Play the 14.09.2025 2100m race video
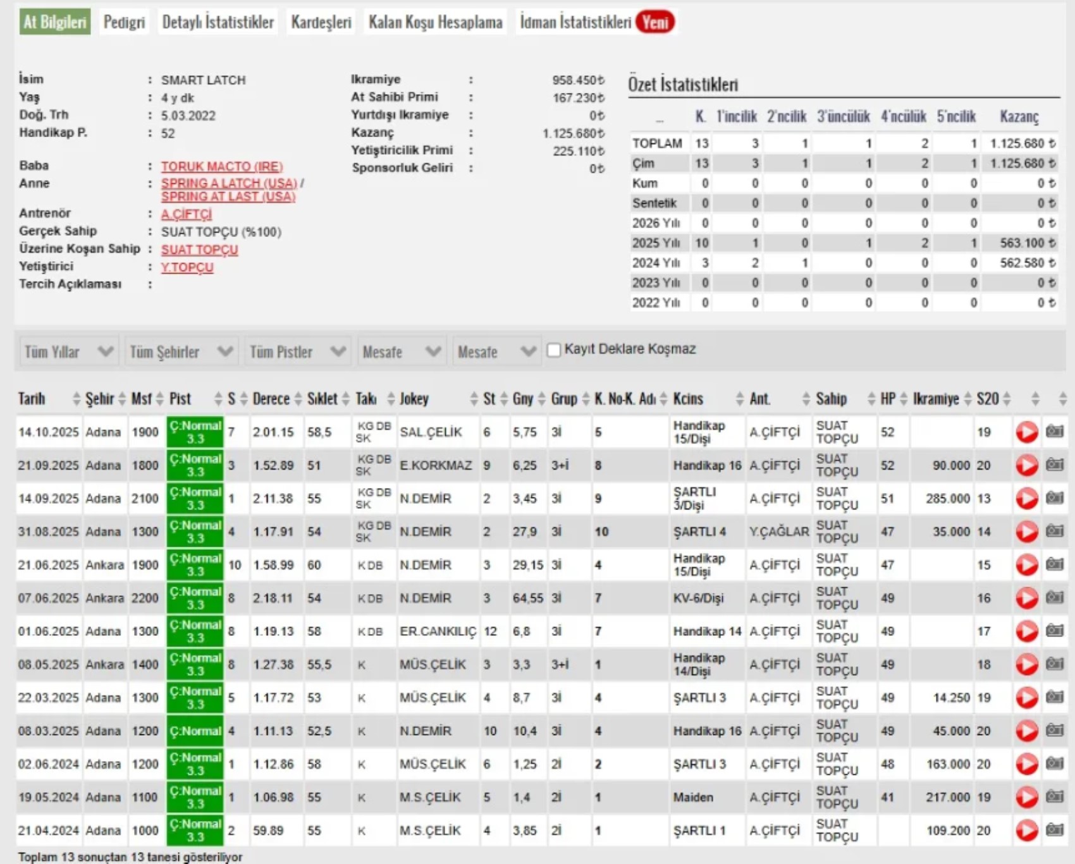 tap(1026, 499)
